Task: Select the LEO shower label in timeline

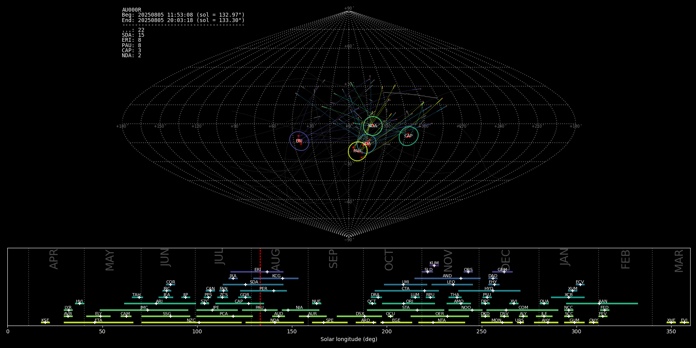Action: pyautogui.click(x=451, y=282)
